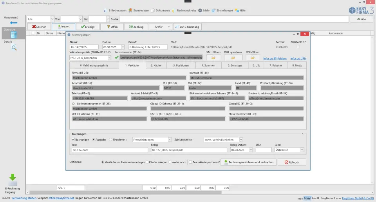Viewport: 376px width, 202px height.
Task: Click the Import toolbar button
Action: (63, 27)
